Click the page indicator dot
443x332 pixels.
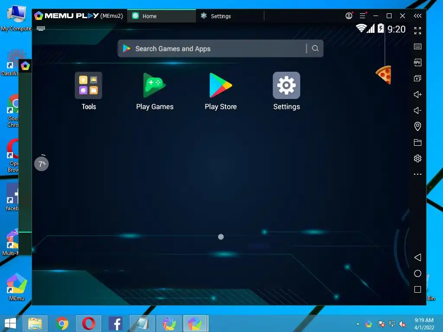(x=221, y=237)
